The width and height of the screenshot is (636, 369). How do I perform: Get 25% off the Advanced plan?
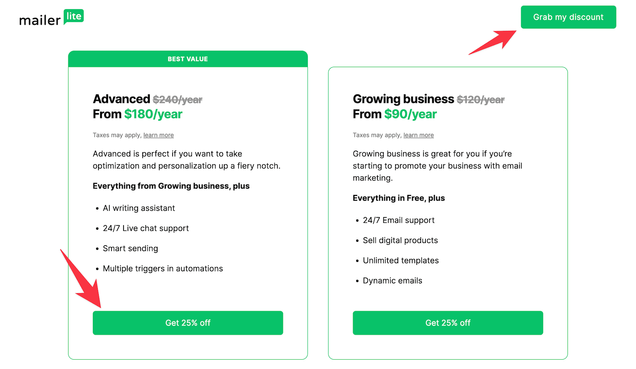[x=188, y=323]
